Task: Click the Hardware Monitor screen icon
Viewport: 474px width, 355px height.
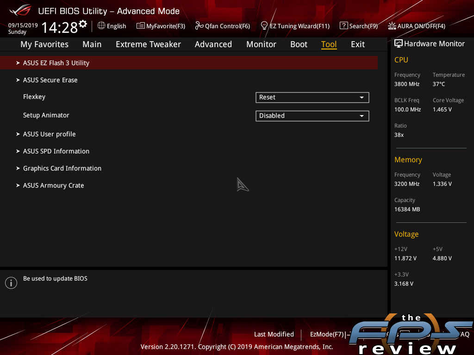Action: (x=399, y=44)
